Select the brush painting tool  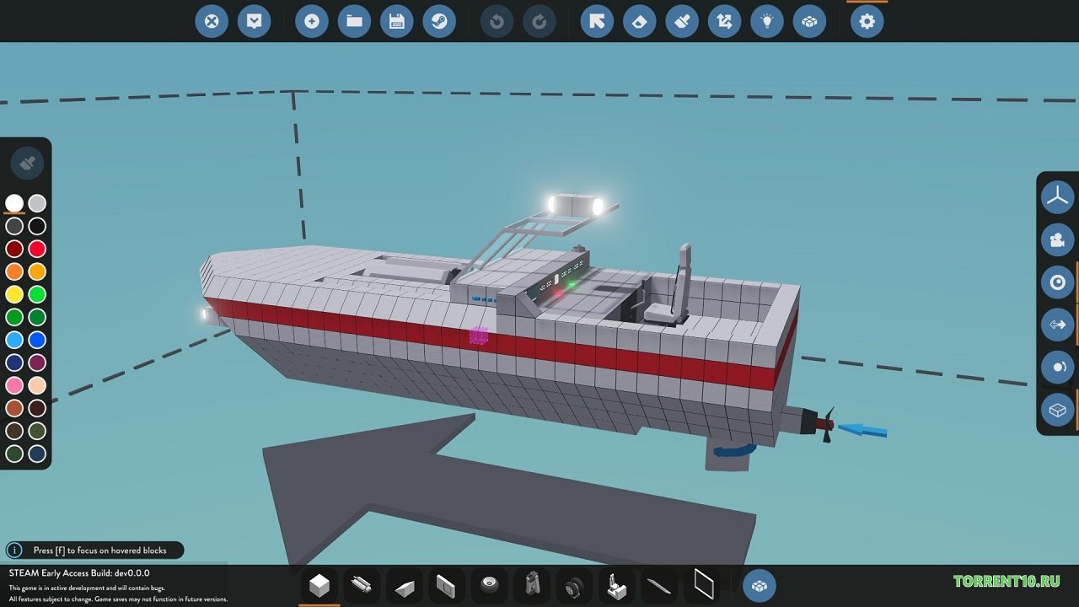click(x=681, y=22)
